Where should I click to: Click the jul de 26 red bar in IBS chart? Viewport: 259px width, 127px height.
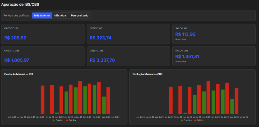pyautogui.click(x=99, y=98)
